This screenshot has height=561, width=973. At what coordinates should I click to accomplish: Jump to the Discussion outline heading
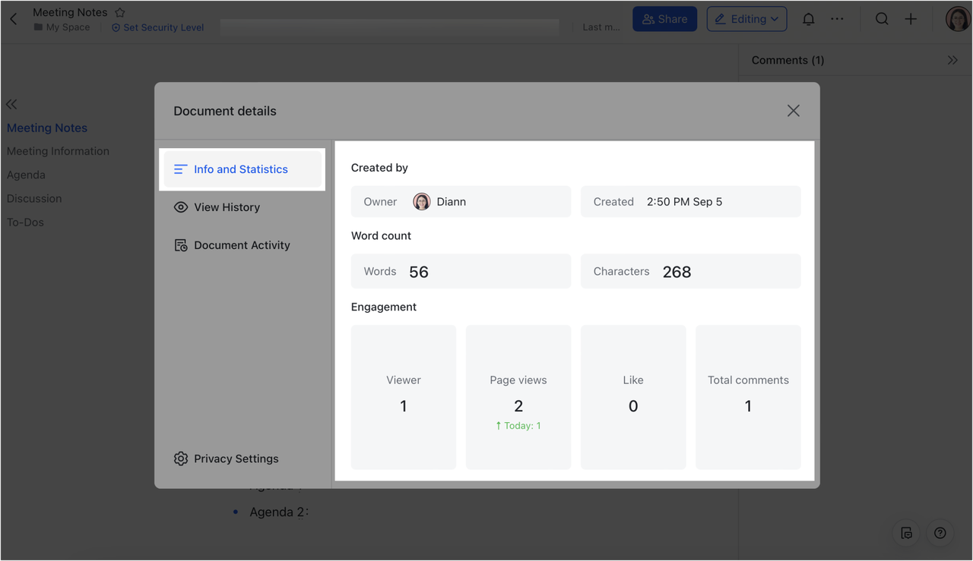point(34,198)
